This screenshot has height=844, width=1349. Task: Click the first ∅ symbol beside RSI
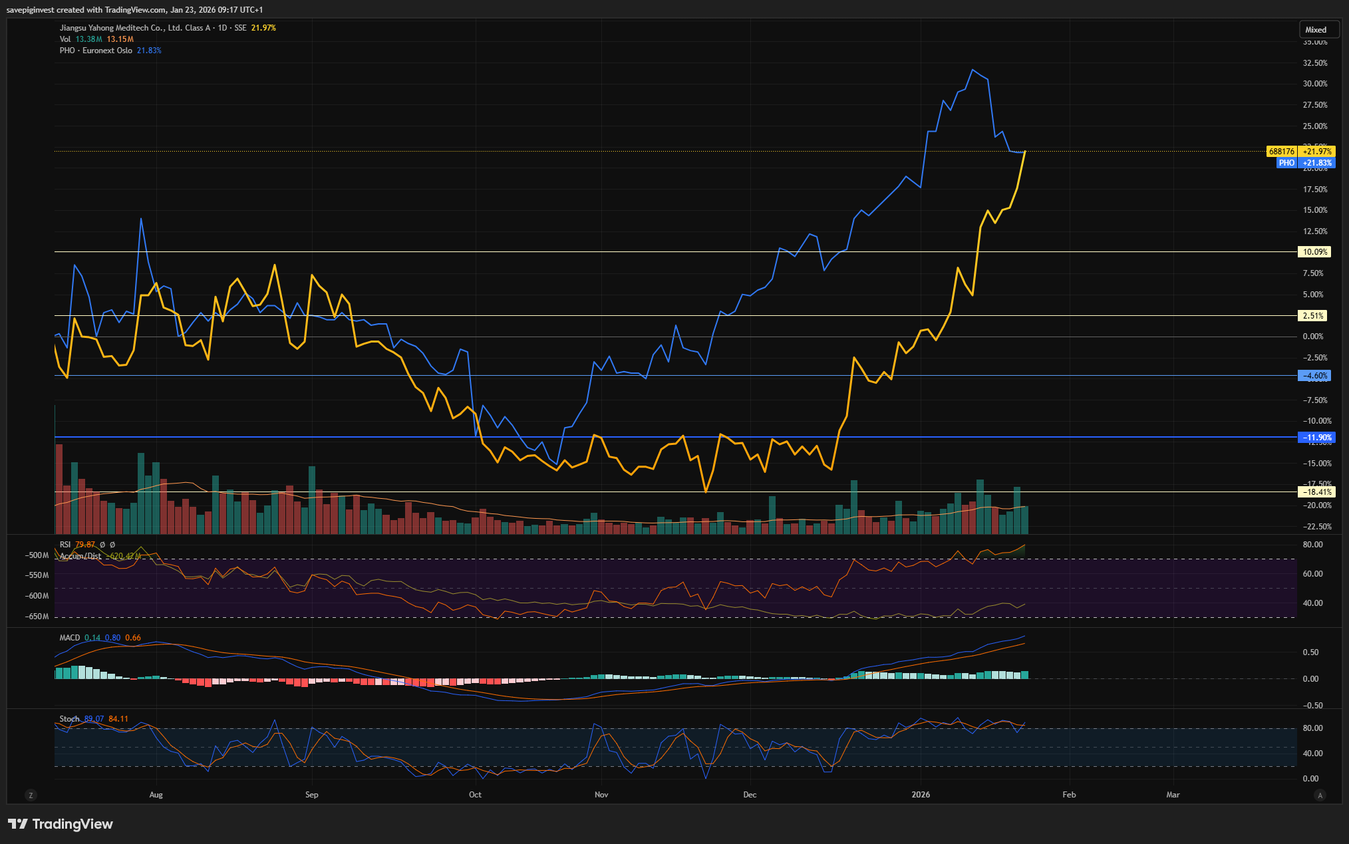coord(102,545)
